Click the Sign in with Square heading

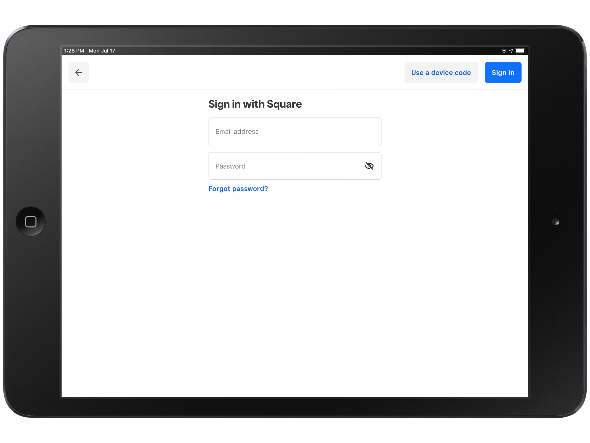[x=255, y=104]
